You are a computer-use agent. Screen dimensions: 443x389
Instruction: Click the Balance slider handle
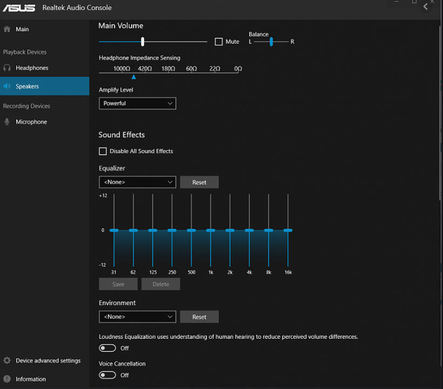(x=271, y=42)
